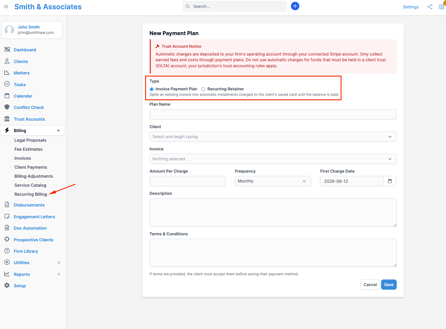Click the Setup gear icon
Image resolution: width=446 pixels, height=329 pixels.
click(7, 285)
